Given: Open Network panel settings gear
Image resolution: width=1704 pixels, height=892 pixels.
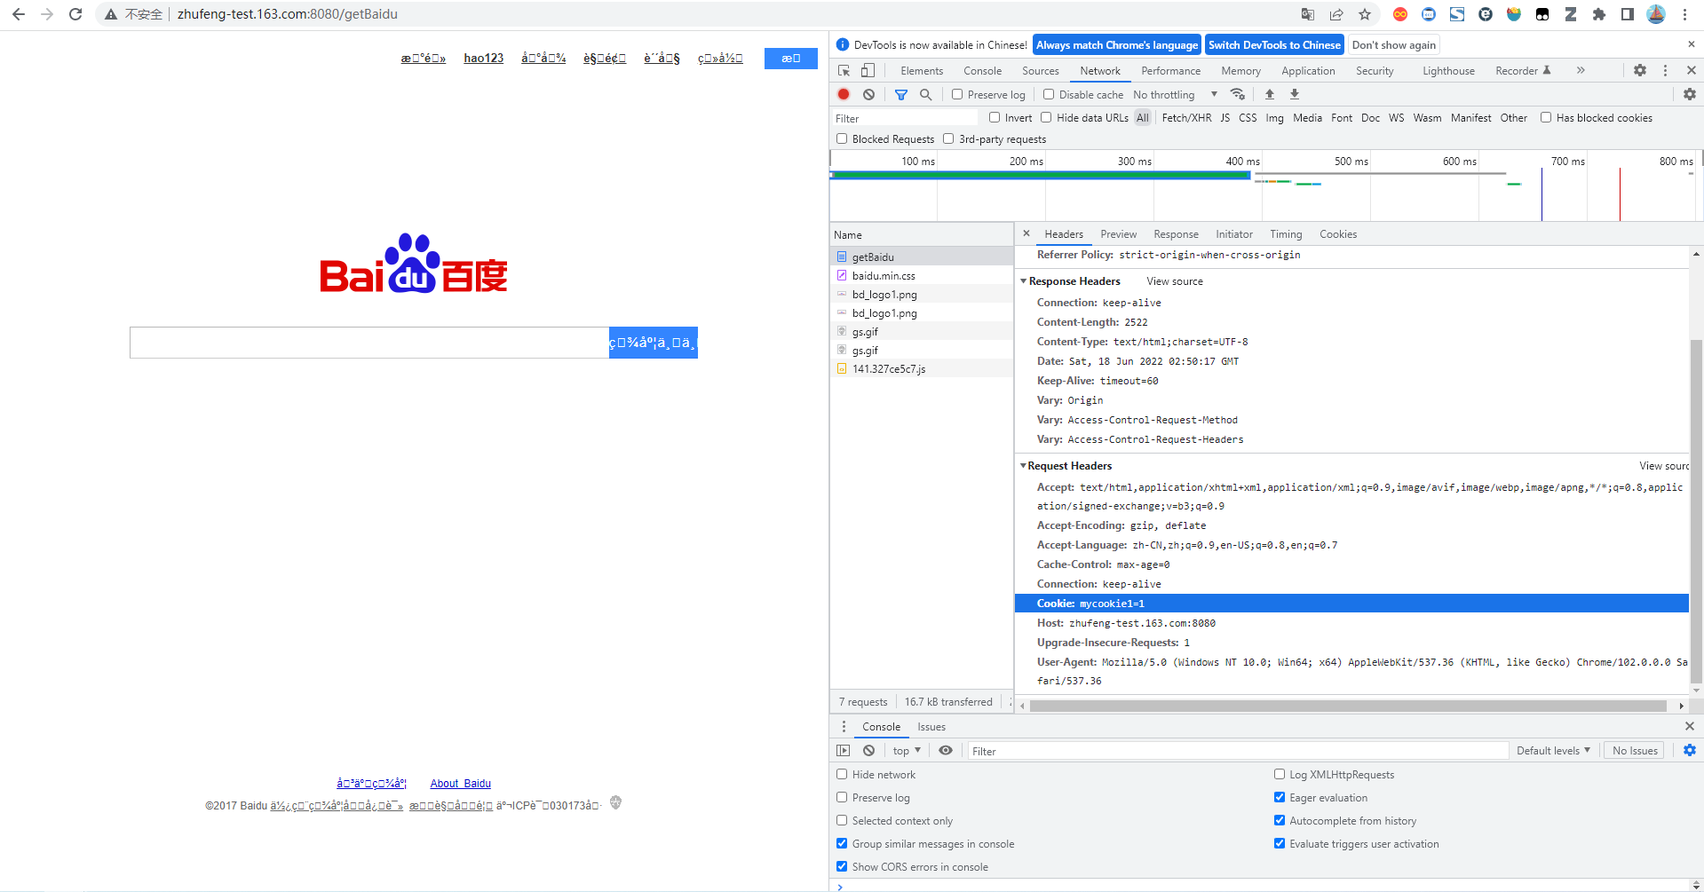Looking at the screenshot, I should (x=1689, y=94).
